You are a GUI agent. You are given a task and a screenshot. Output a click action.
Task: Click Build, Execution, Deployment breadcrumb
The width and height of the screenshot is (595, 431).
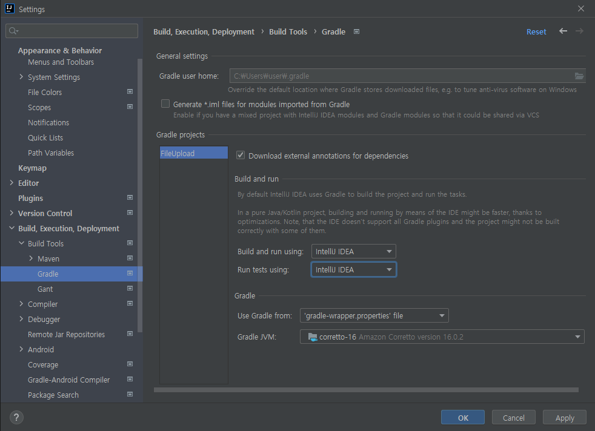pyautogui.click(x=204, y=32)
